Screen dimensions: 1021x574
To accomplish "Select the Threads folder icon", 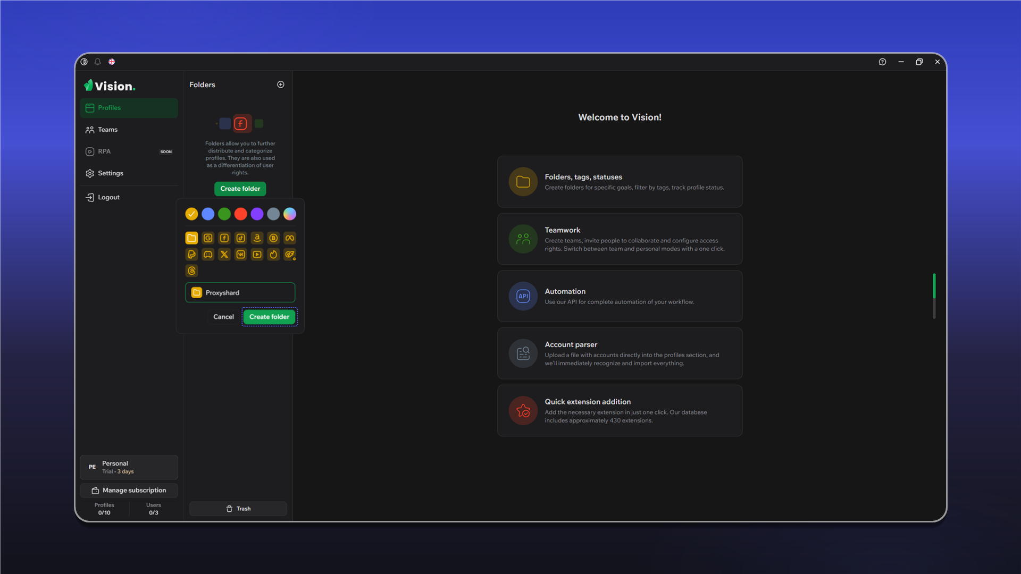I will pos(191,271).
